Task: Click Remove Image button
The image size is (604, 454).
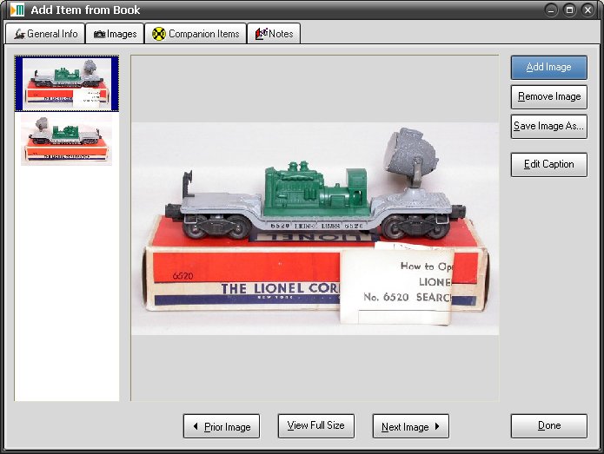Action: point(549,96)
